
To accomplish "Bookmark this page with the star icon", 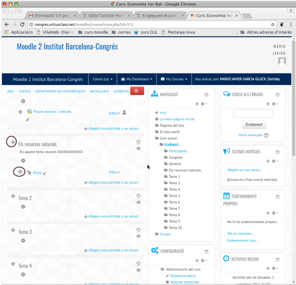I will pos(273,24).
